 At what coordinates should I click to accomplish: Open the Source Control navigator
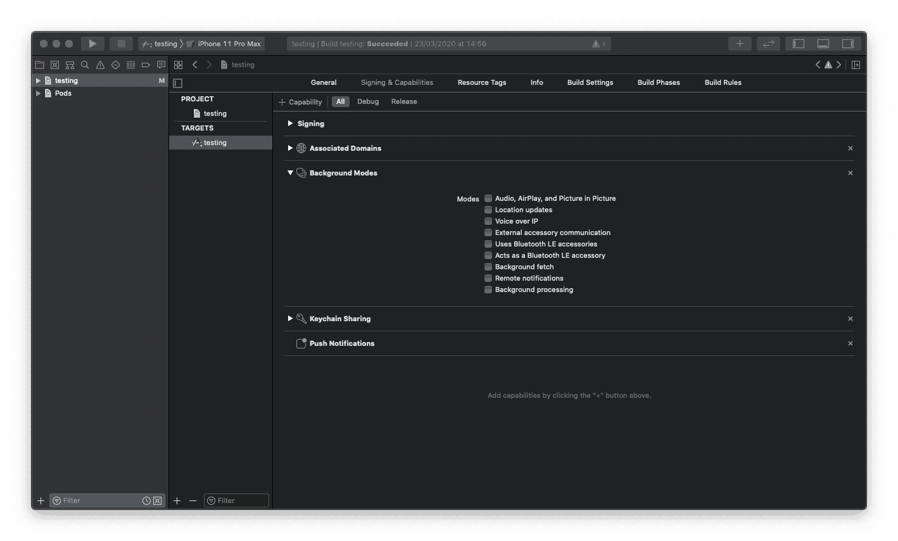tap(54, 65)
